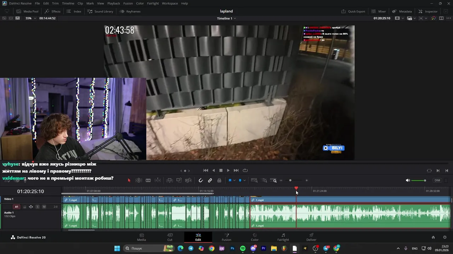This screenshot has height=254, width=453.
Task: Switch to the Deliver page
Action: (x=311, y=237)
